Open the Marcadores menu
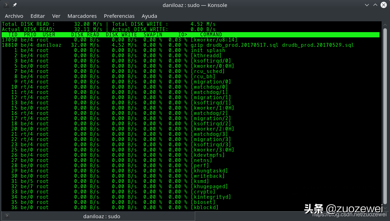This screenshot has width=390, height=221. click(82, 16)
